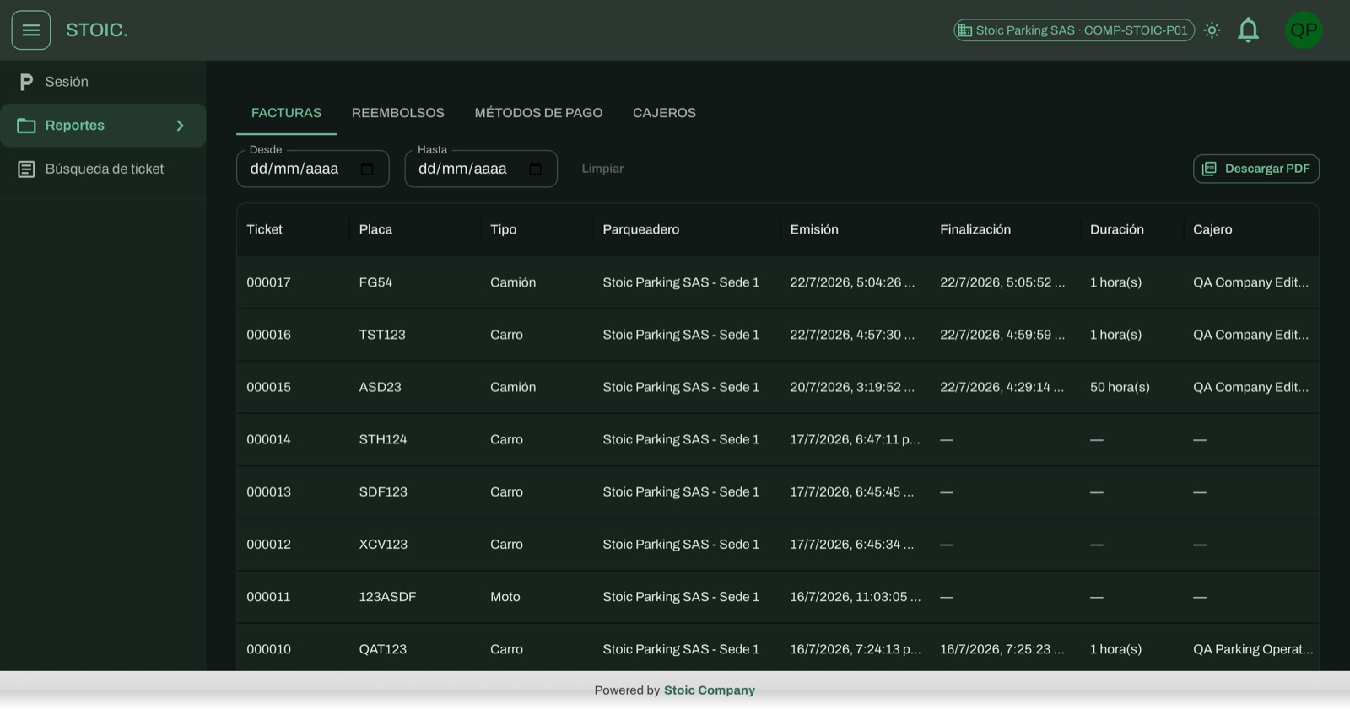The height and width of the screenshot is (709, 1350).
Task: Click the company building icon in header chip
Action: [x=964, y=30]
